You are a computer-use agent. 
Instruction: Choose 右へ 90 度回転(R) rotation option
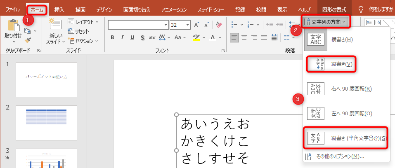tap(351, 89)
